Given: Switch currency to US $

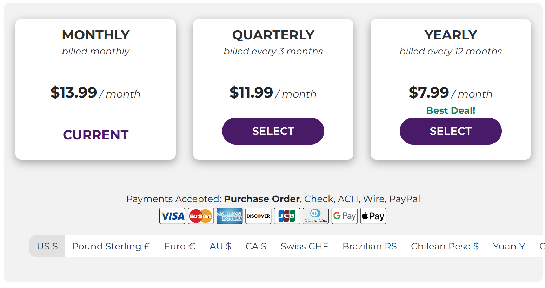Looking at the screenshot, I should 47,246.
